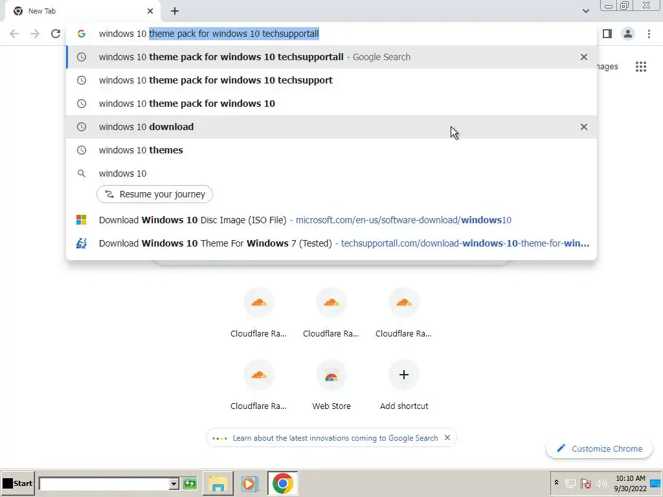Select suggestion 'windows 10 theme pack for windows 10'
Image resolution: width=663 pixels, height=497 pixels.
point(331,104)
